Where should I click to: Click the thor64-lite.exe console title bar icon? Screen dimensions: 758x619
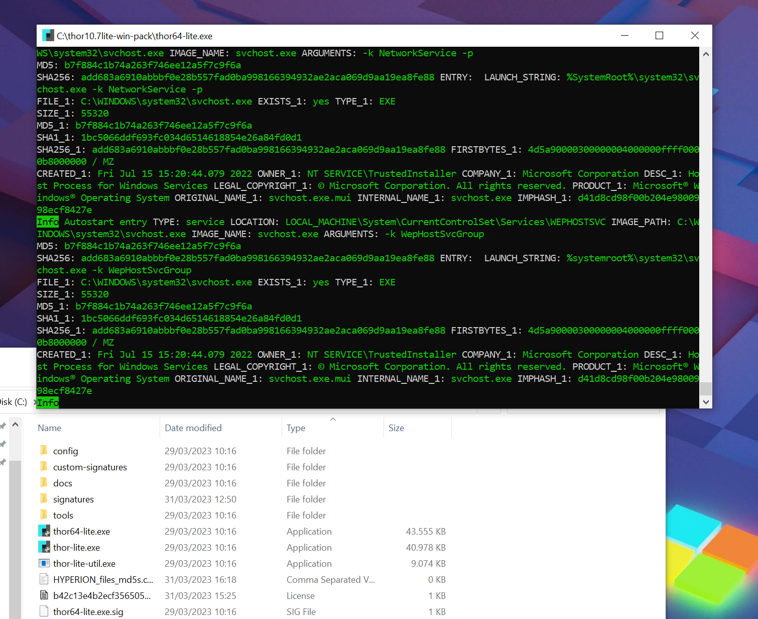point(48,36)
